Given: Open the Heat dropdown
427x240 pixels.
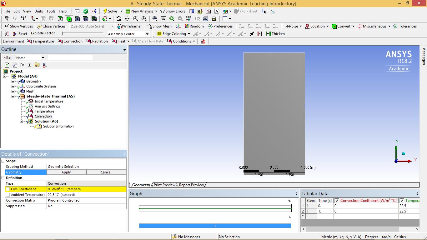Looking at the screenshot, I should pyautogui.click(x=128, y=41).
